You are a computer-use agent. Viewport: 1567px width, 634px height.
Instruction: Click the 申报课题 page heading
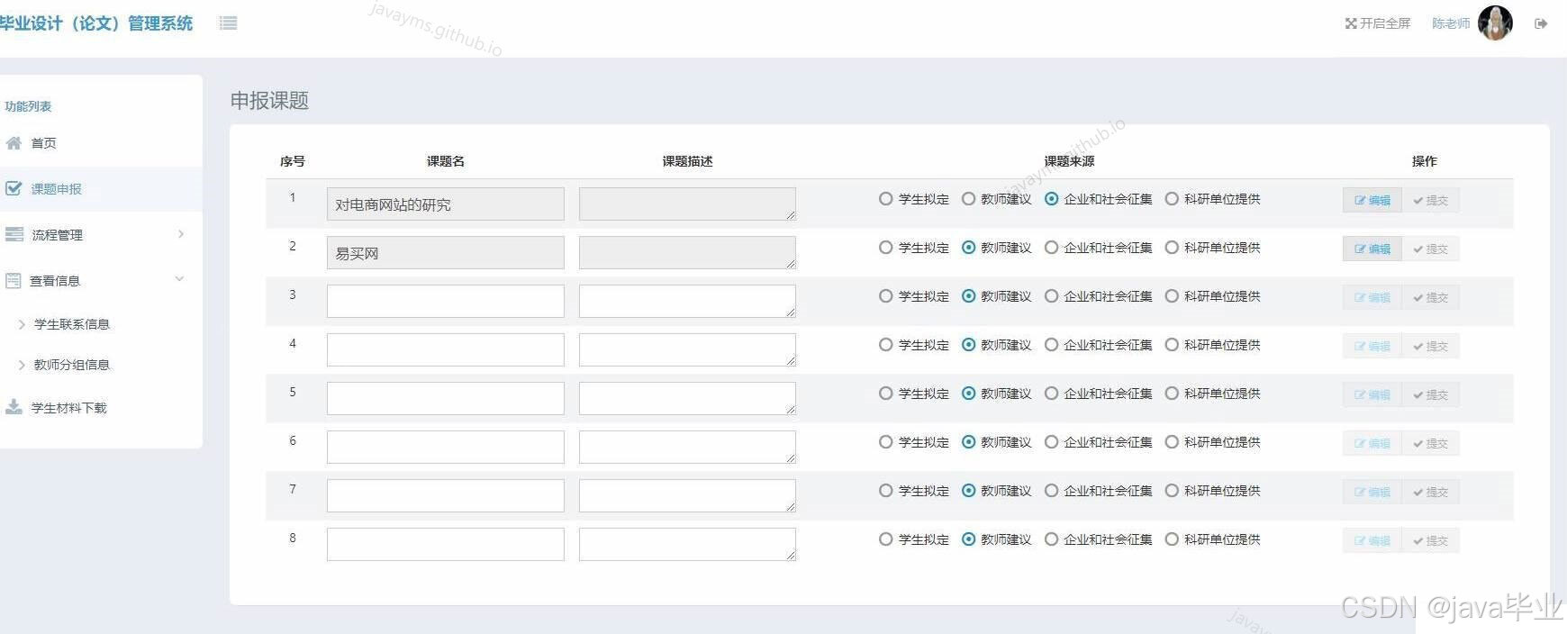(x=269, y=101)
